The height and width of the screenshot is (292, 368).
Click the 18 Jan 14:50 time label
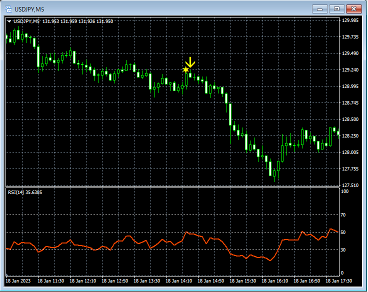pyautogui.click(x=211, y=281)
